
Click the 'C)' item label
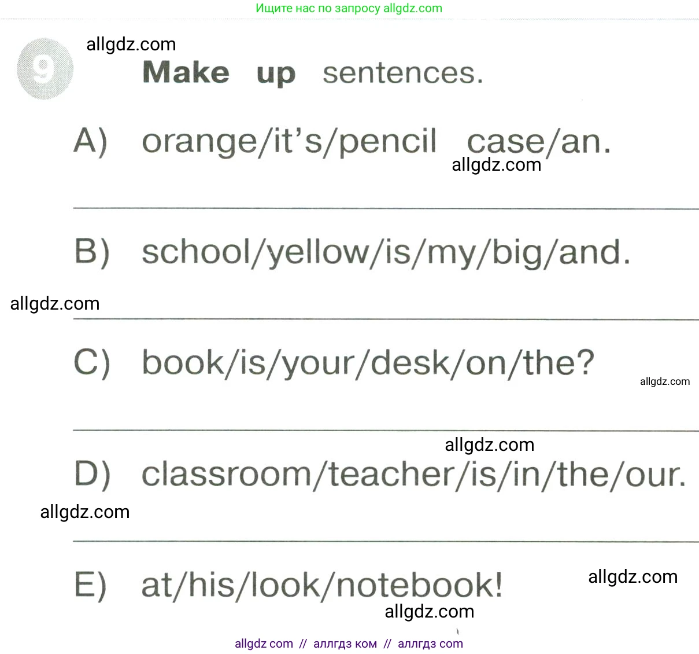coord(92,363)
